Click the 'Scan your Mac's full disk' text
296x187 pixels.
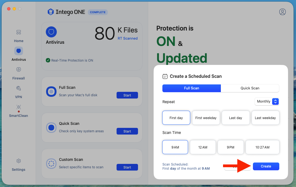(78, 95)
